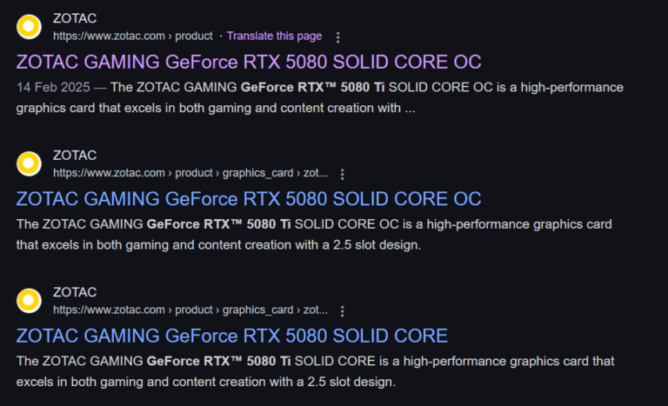
Task: Open the RTX 5080 SOLID CORE title without OC
Action: 231,336
